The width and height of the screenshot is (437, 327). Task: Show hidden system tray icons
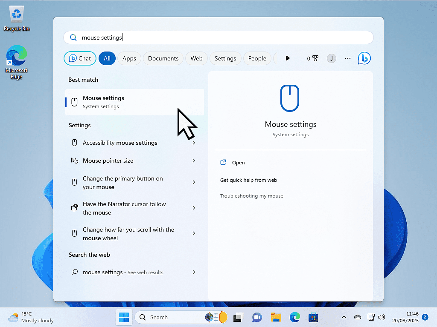(x=344, y=317)
